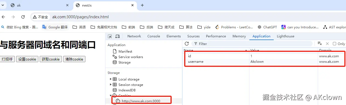This screenshot has width=346, height=105.
Task: Open the 免展相关文档 bookmark folder
Action: coord(103,27)
